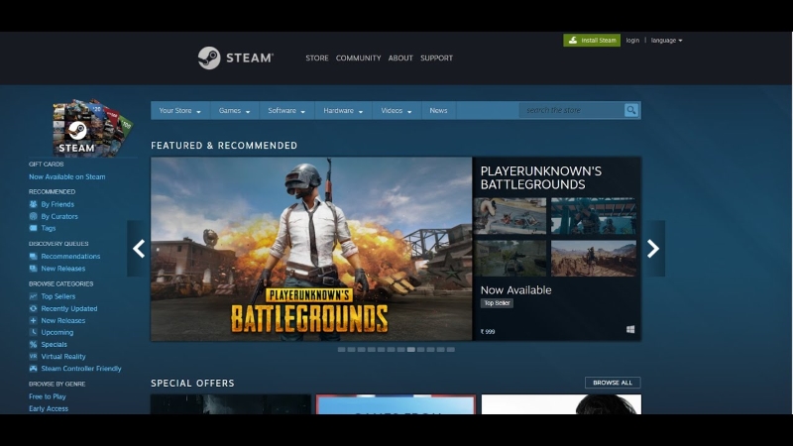Open the By Curators link
Image resolution: width=793 pixels, height=446 pixels.
59,216
